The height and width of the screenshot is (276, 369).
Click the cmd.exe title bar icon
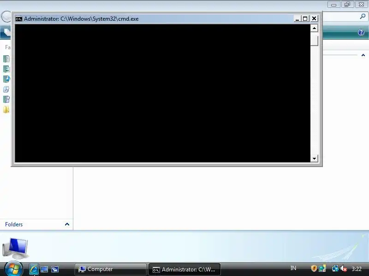click(19, 19)
